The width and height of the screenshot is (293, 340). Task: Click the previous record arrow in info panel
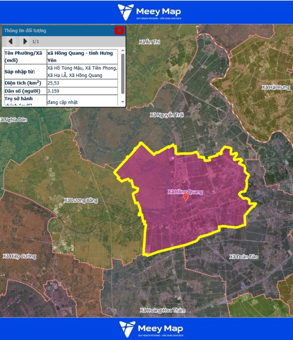coord(10,42)
